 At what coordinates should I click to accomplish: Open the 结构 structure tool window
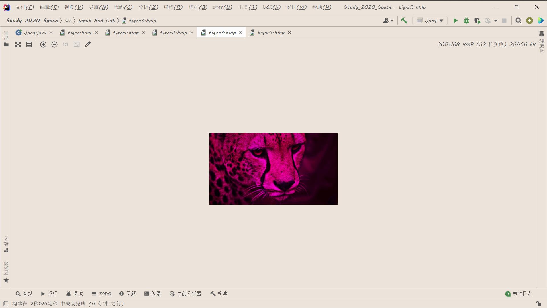coord(6,244)
